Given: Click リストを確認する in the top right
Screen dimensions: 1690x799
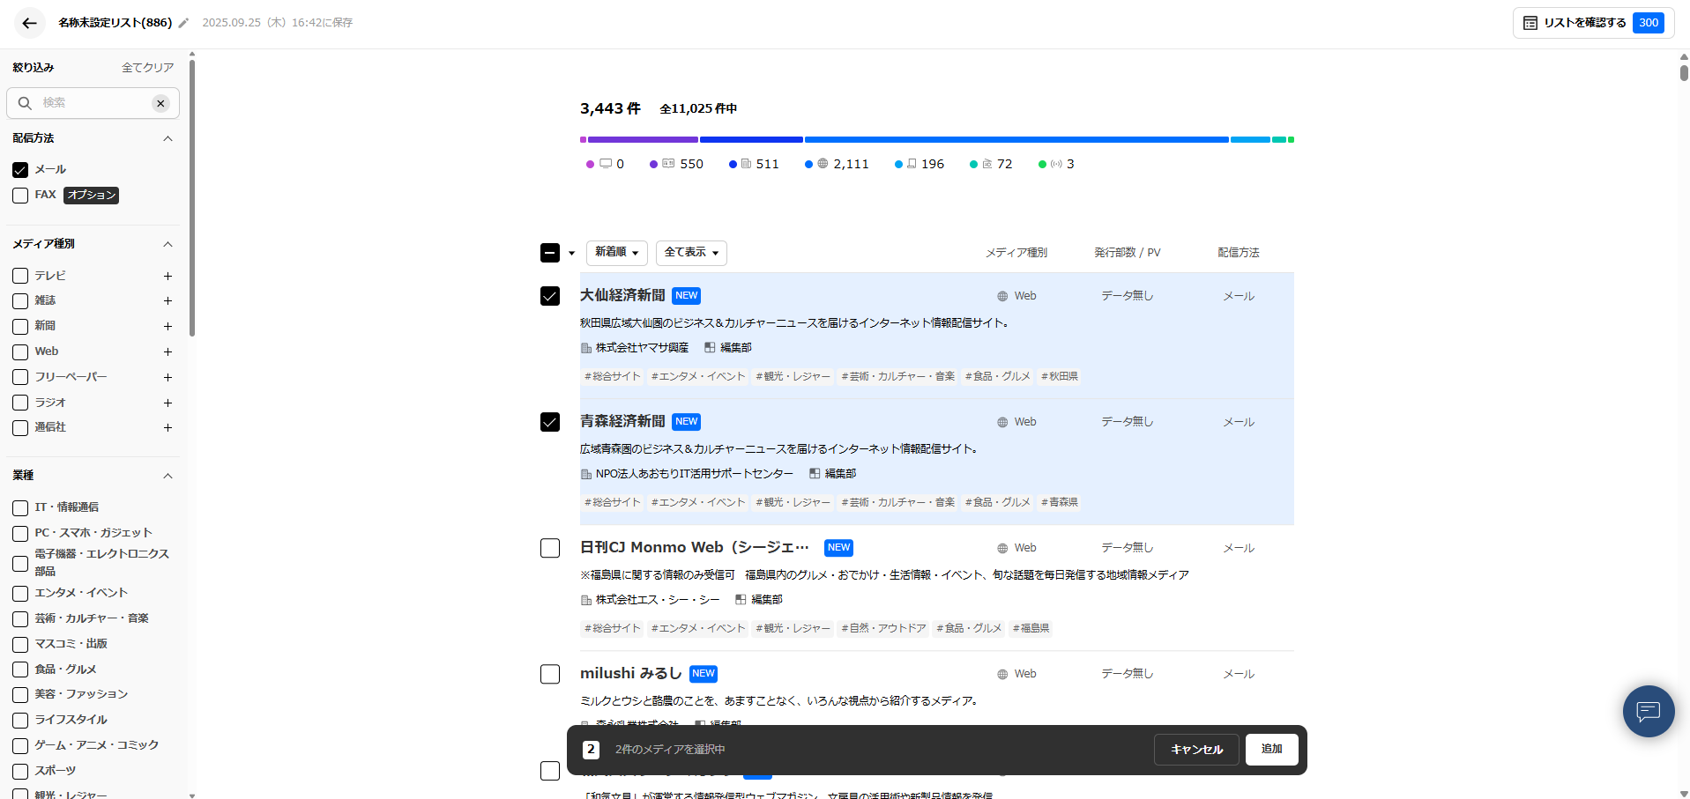Looking at the screenshot, I should [x=1582, y=22].
